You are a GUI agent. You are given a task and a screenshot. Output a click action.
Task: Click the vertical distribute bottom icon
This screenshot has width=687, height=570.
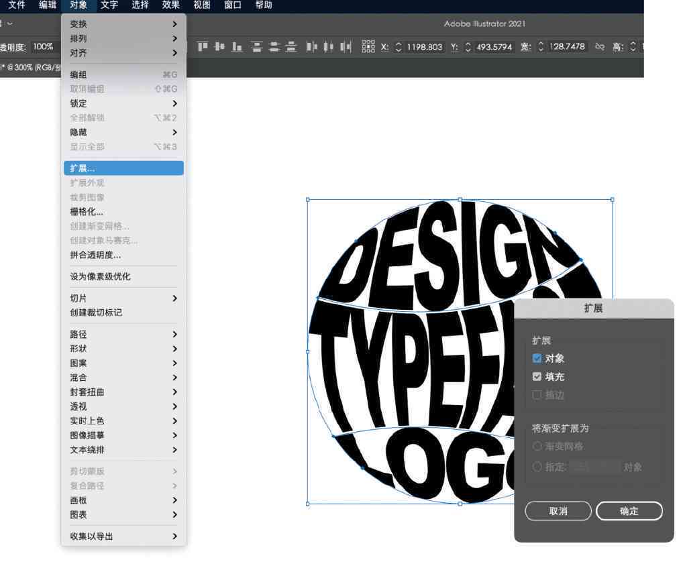[291, 46]
